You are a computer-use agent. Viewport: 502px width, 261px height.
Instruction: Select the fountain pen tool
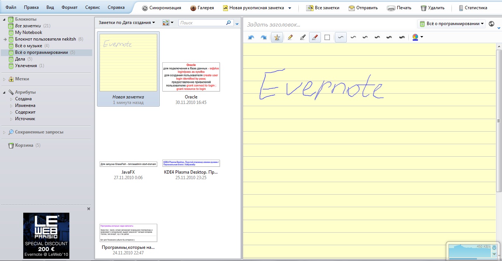(x=302, y=37)
